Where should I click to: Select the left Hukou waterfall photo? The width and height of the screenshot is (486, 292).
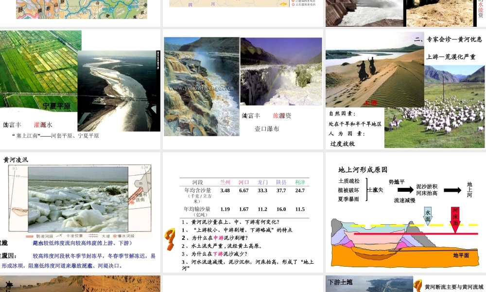(x=202, y=87)
